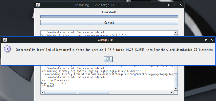
Task: Minimize the Installing 1.12.2-forge window
Action: [x=174, y=5]
